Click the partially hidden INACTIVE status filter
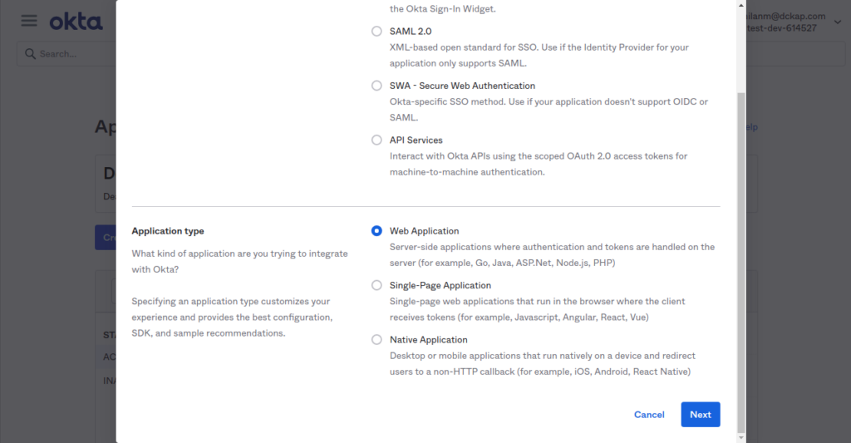Screen dimensions: 851x443 point(109,381)
